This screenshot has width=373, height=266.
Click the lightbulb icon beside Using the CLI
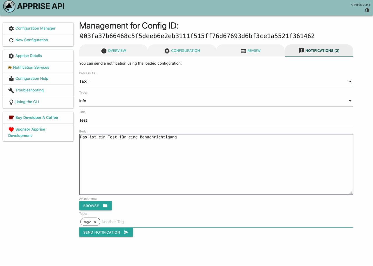coord(11,102)
